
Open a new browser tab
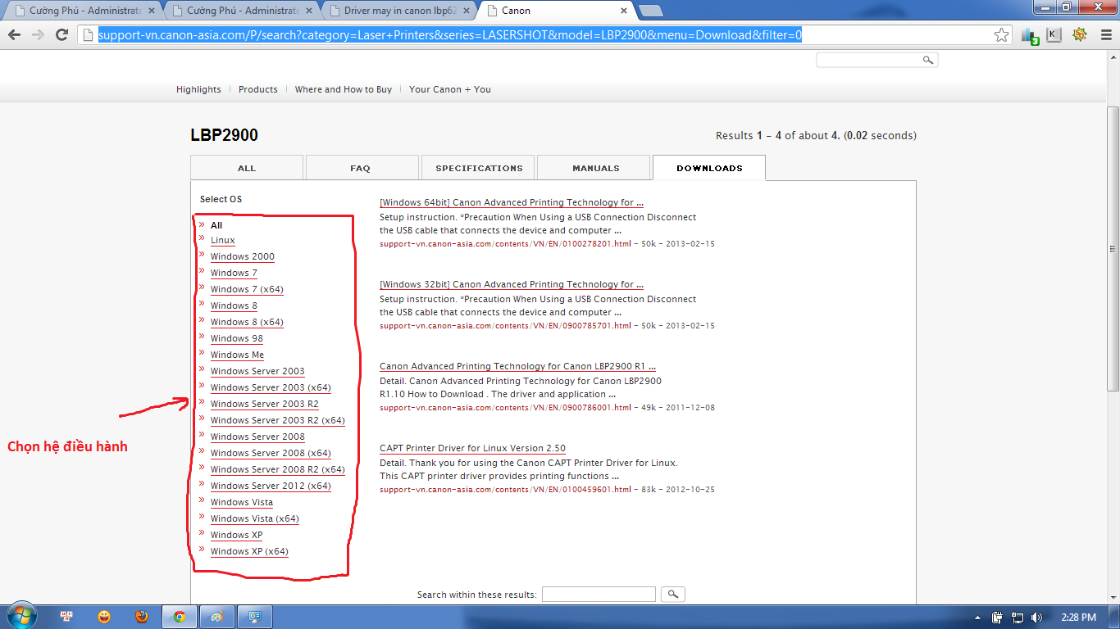651,11
